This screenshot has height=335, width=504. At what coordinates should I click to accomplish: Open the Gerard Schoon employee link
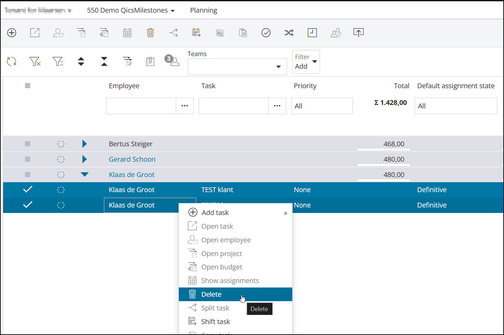pos(132,159)
